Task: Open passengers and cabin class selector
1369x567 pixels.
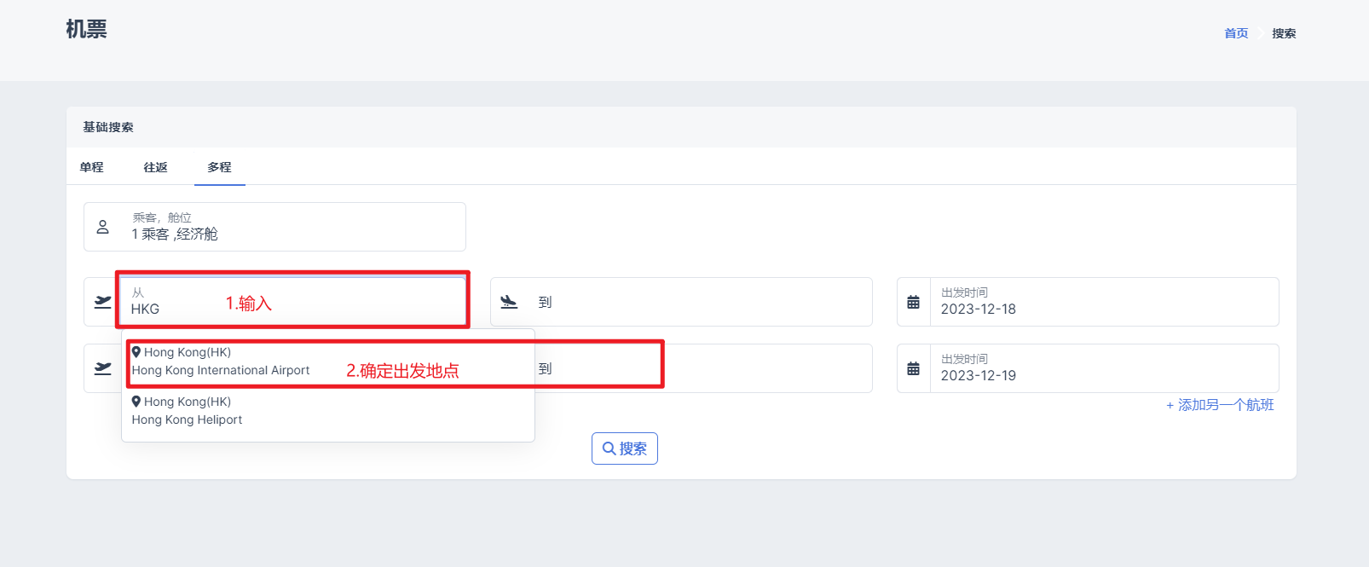Action: click(x=290, y=227)
